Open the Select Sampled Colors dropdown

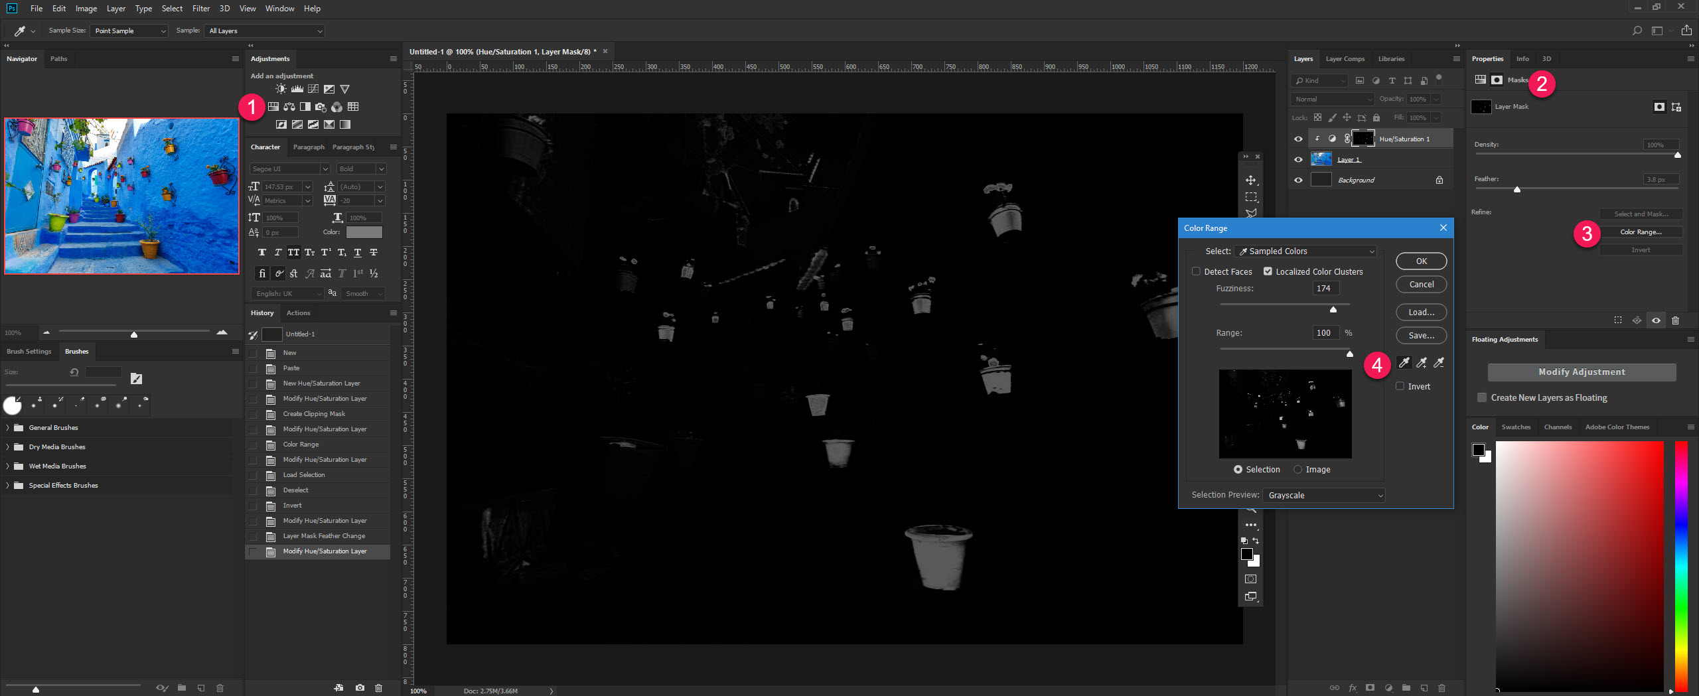pos(1306,251)
